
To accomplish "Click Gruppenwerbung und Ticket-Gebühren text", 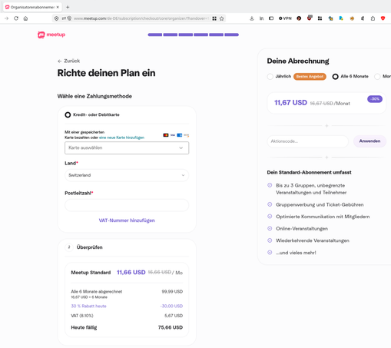I will pos(320,204).
